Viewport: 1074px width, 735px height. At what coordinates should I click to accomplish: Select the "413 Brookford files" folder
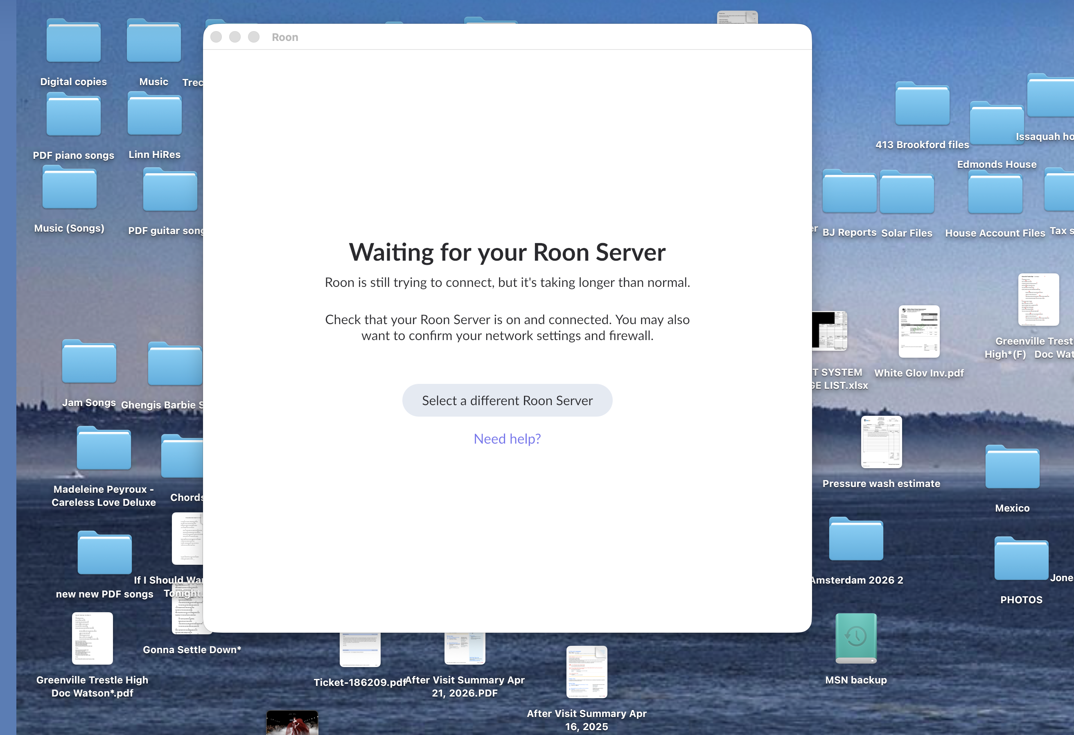pos(923,104)
